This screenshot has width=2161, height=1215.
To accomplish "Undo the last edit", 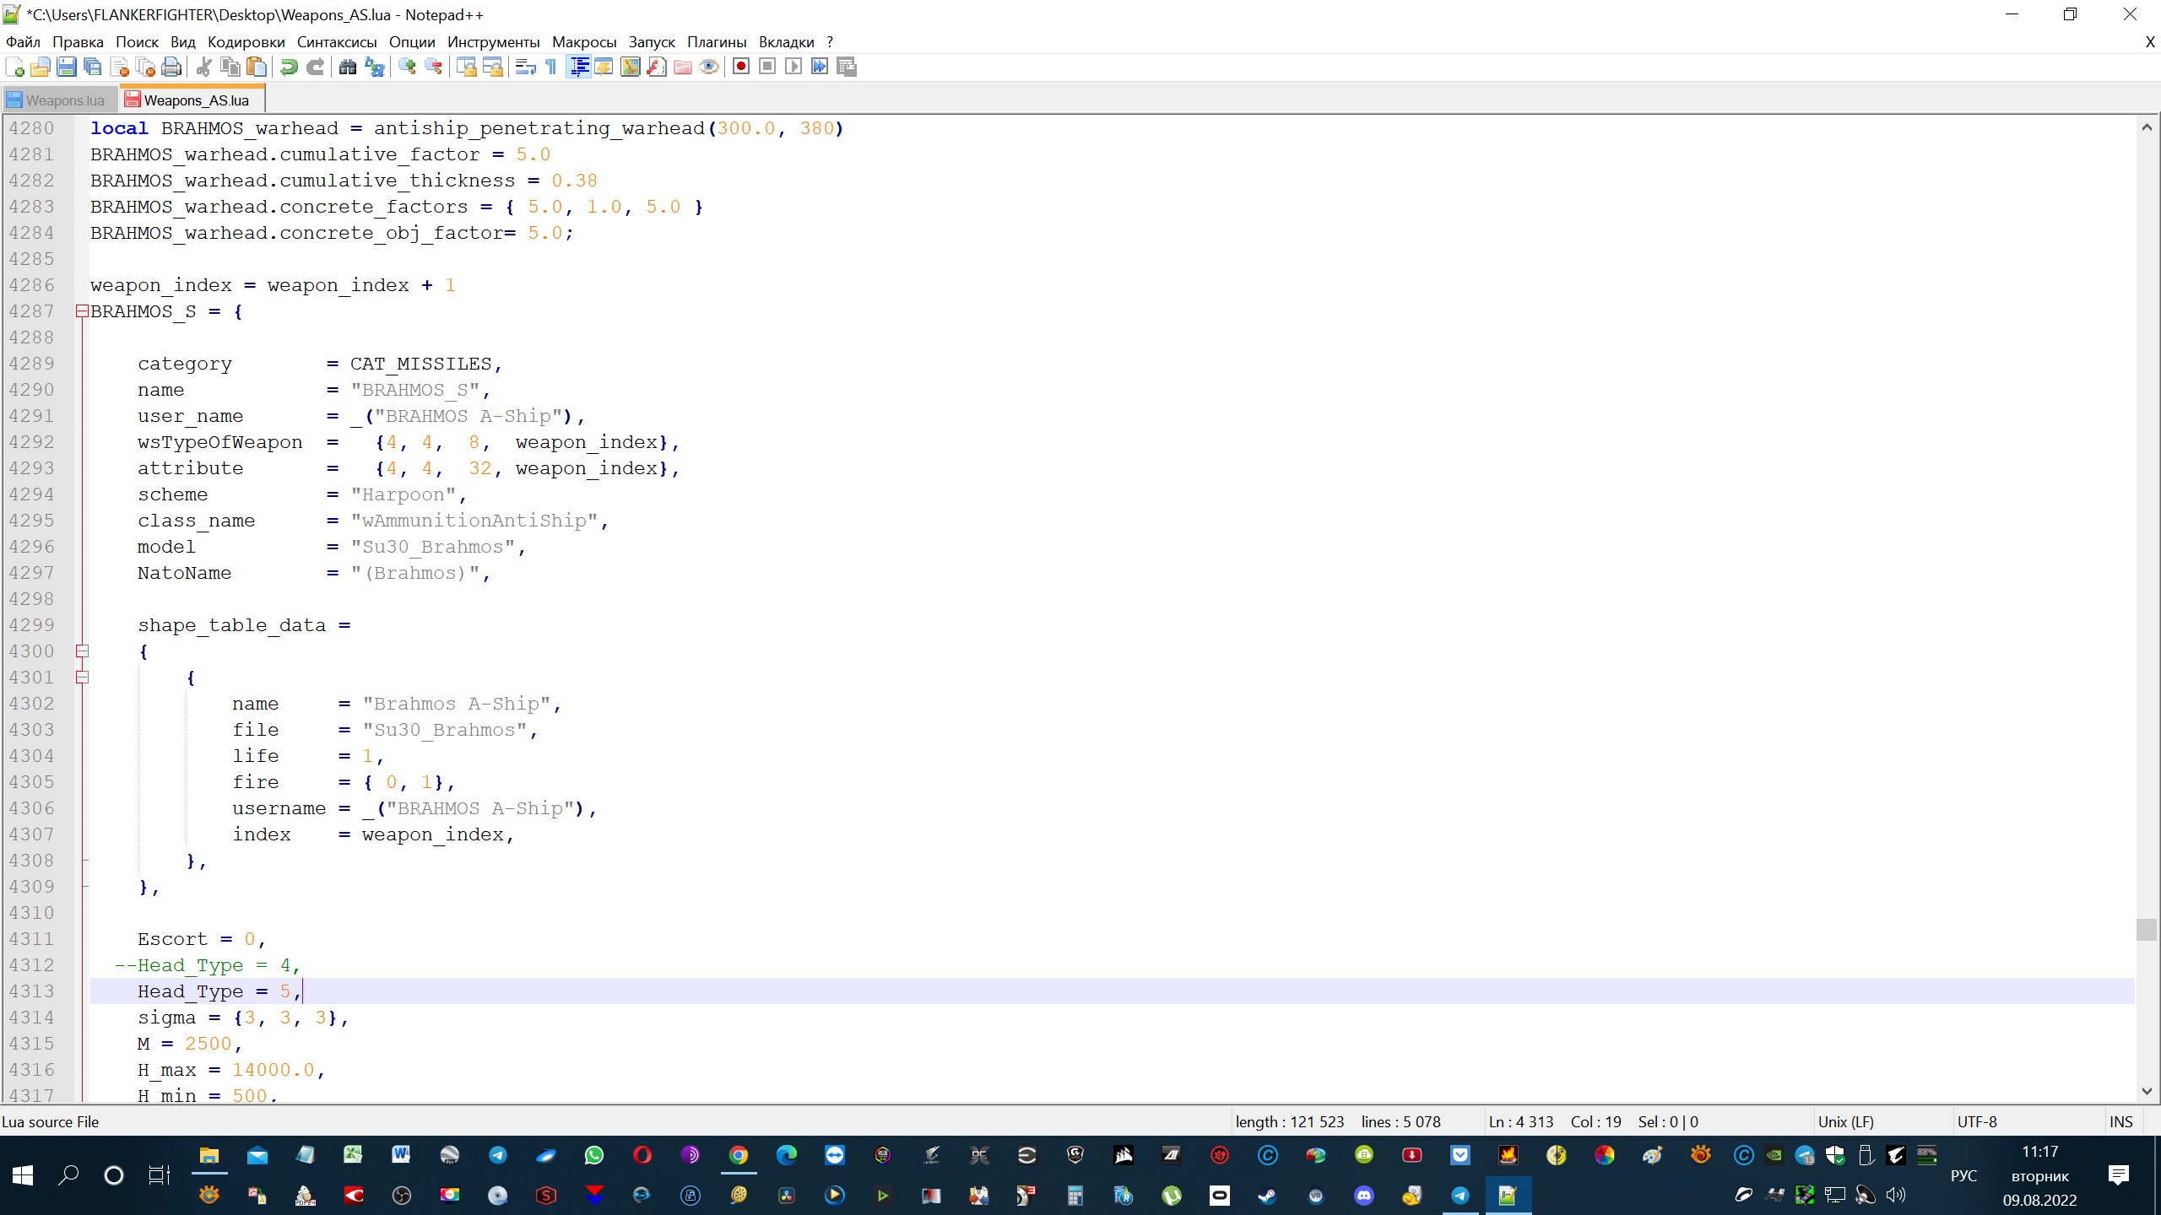I will 289,67.
